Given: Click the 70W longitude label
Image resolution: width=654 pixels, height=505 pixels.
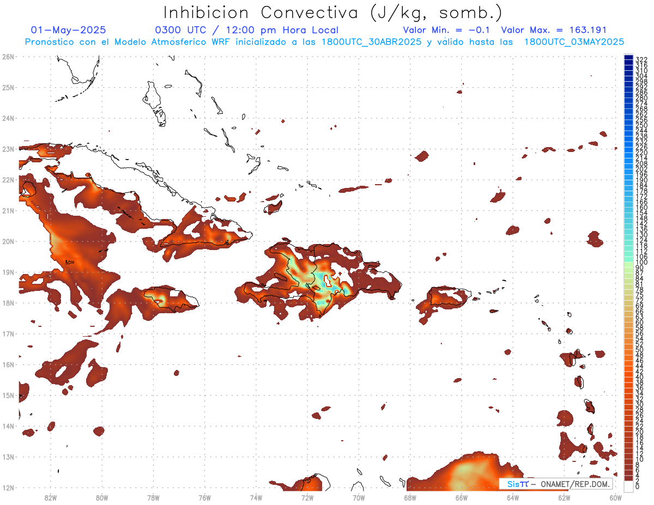Looking at the screenshot, I should [359, 497].
